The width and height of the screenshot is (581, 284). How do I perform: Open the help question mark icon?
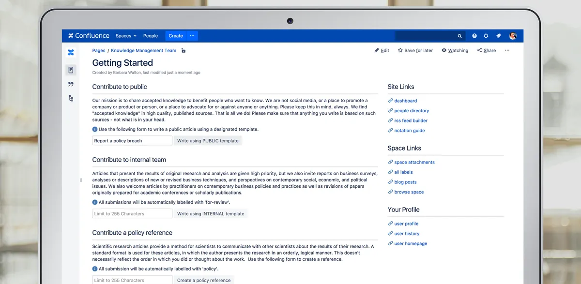point(474,36)
